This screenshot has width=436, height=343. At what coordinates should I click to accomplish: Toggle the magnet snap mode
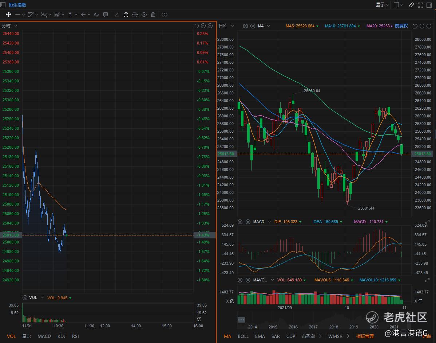126,15
